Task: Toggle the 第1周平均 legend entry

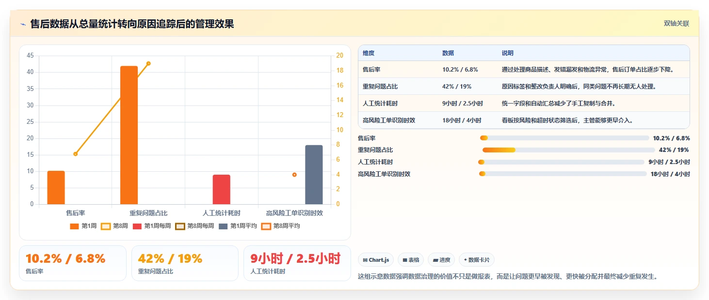Action: click(x=238, y=226)
